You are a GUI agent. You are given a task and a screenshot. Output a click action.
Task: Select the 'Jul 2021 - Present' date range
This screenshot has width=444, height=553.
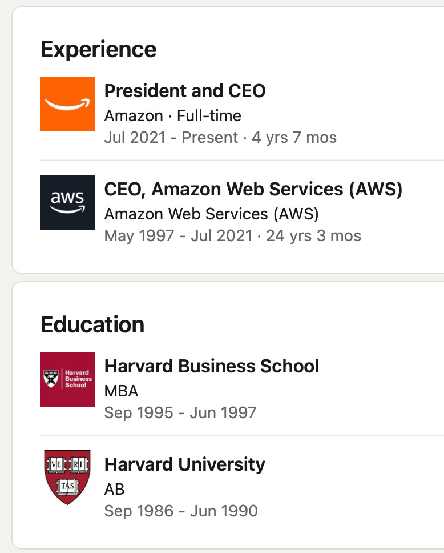pyautogui.click(x=171, y=138)
